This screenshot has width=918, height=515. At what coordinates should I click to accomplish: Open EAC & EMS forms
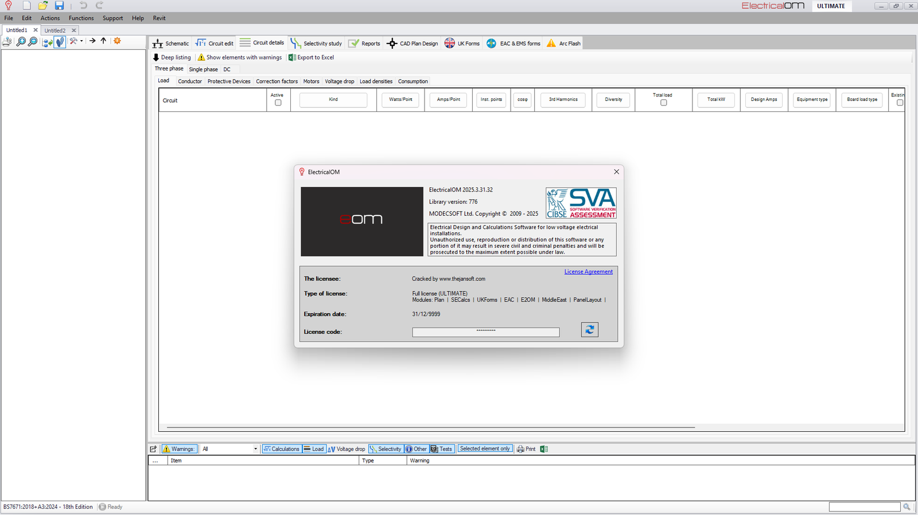tap(514, 44)
